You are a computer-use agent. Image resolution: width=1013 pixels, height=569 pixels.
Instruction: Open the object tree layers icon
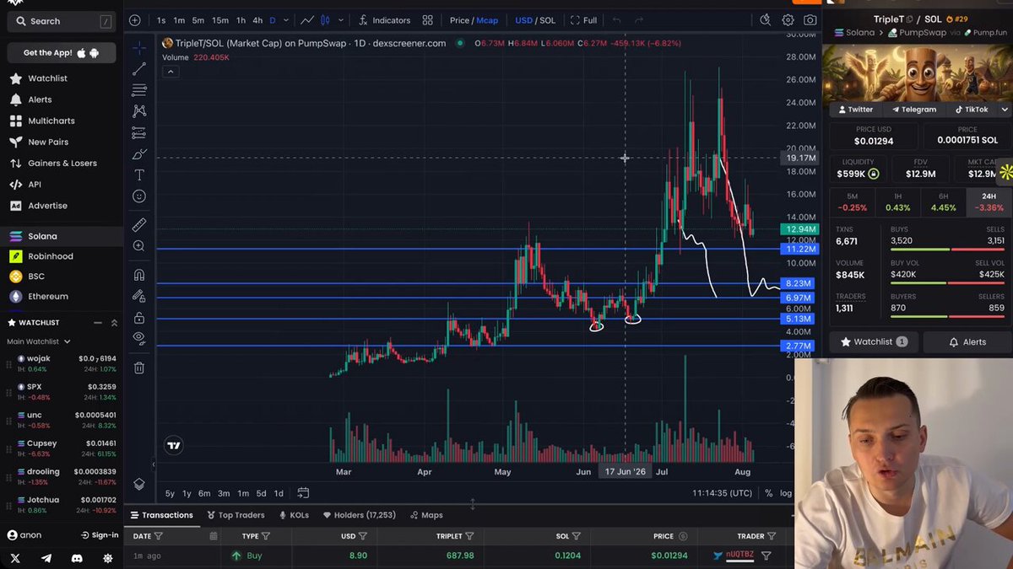point(139,485)
